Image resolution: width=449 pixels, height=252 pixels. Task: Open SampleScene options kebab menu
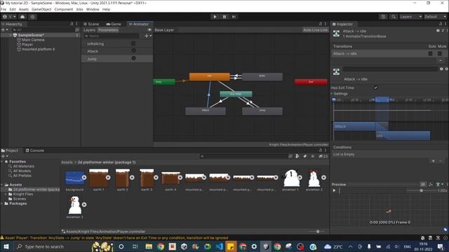[x=77, y=35]
